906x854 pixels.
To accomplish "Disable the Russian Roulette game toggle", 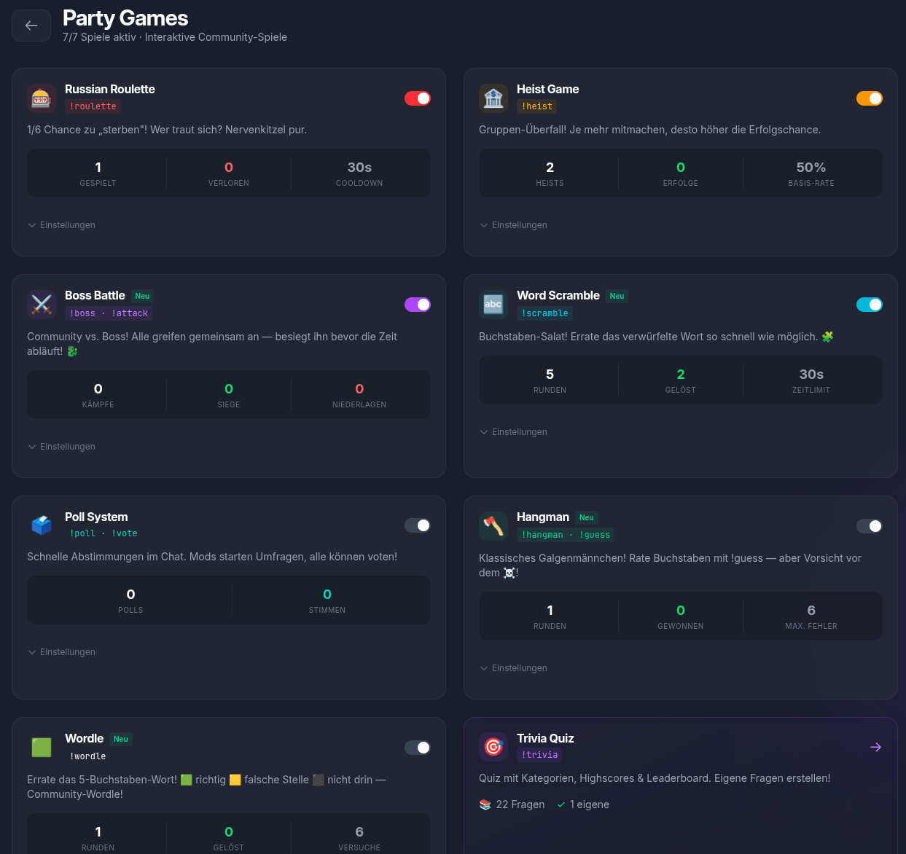I will pos(418,98).
